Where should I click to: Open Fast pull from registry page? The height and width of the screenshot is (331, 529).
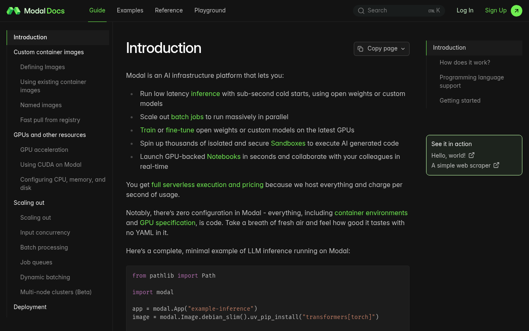[50, 120]
